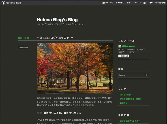The height and width of the screenshot is (124, 167).
Task: Click the 書きたいことを、書きたいうちに heading
Action: click(62, 113)
